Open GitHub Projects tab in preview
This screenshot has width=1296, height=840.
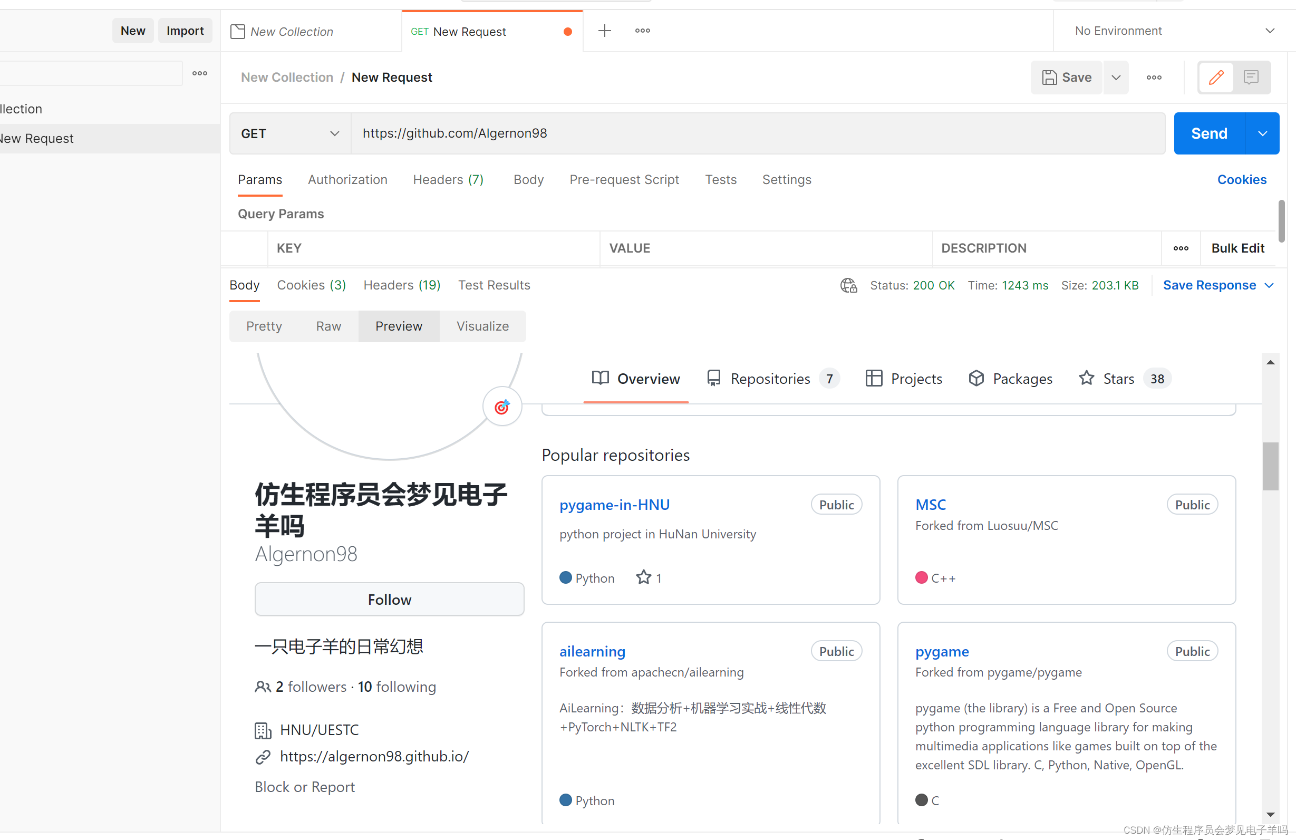[904, 379]
